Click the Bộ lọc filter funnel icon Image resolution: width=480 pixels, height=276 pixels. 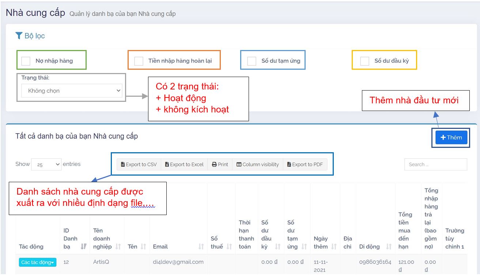pos(19,36)
